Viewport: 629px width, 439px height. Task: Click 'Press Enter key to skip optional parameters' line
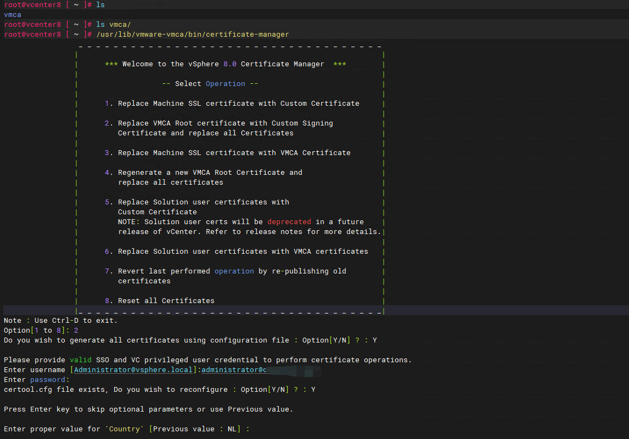[x=148, y=409]
